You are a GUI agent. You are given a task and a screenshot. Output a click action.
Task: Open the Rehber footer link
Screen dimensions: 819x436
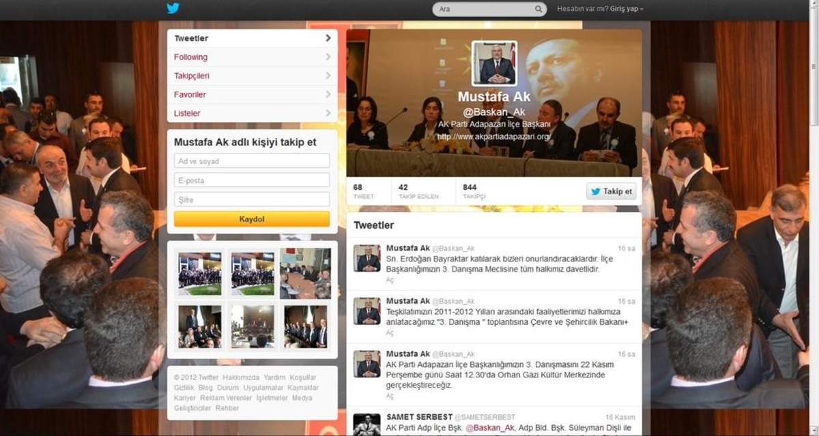tap(227, 408)
